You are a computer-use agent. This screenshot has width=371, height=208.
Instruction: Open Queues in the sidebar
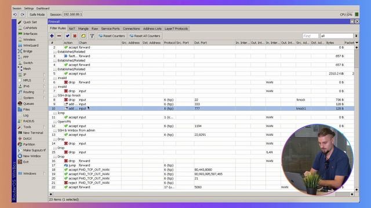tap(28, 103)
